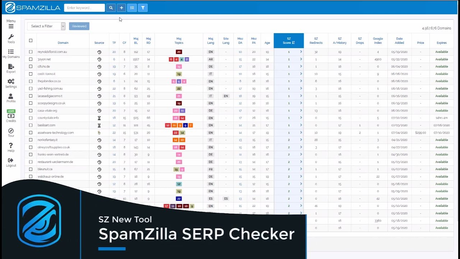This screenshot has height=259, width=460.
Task: Expand SZ Score arrow for olneycraftsupplies.co.uk
Action: pos(301,147)
